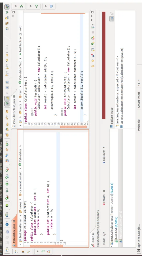This screenshot has width=142, height=258.
Task: Toggle Block Selection Mode in toolbar
Action: coord(7,87)
